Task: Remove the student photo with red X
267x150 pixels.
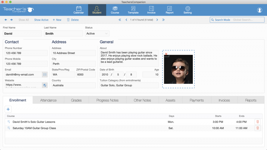Action: click(166, 54)
